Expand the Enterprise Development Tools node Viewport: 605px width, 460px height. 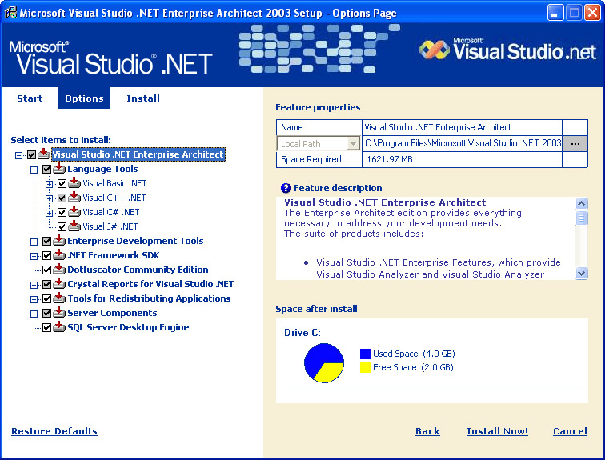pos(34,242)
